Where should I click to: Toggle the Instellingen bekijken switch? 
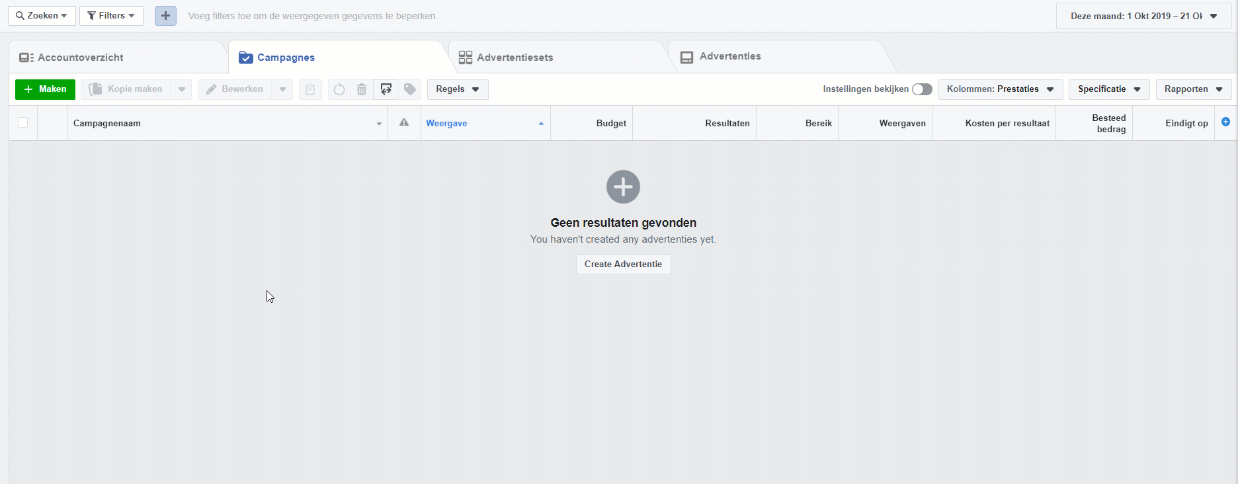click(x=922, y=89)
